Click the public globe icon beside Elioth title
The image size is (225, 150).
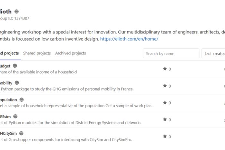point(17,12)
